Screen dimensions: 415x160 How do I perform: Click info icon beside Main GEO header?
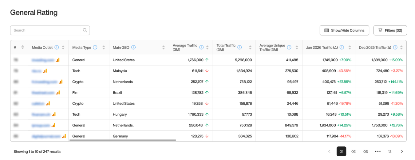[133, 47]
